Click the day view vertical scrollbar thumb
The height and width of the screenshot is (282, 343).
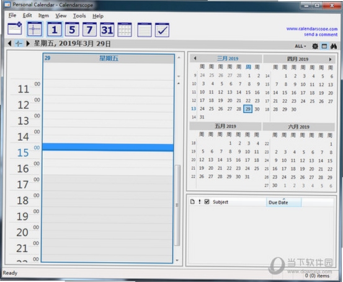coord(177,205)
